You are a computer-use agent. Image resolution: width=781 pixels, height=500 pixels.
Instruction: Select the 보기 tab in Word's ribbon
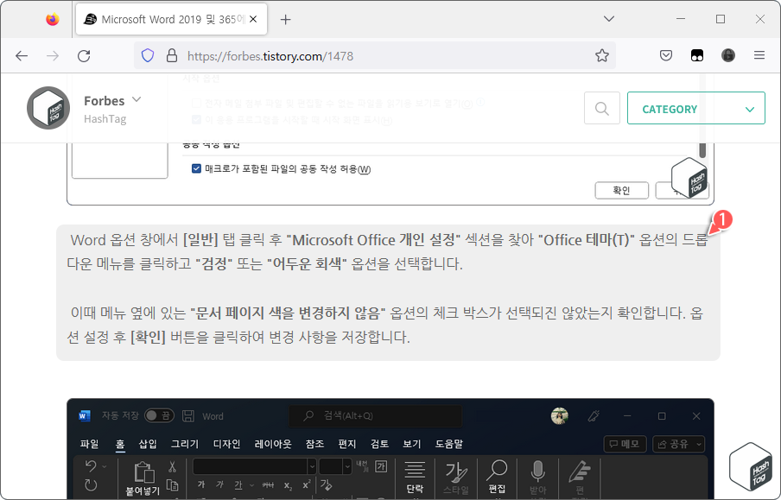(x=412, y=444)
